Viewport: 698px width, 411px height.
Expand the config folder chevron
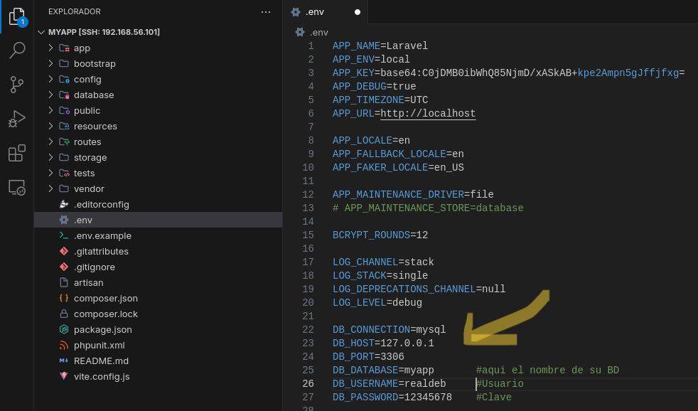[50, 79]
